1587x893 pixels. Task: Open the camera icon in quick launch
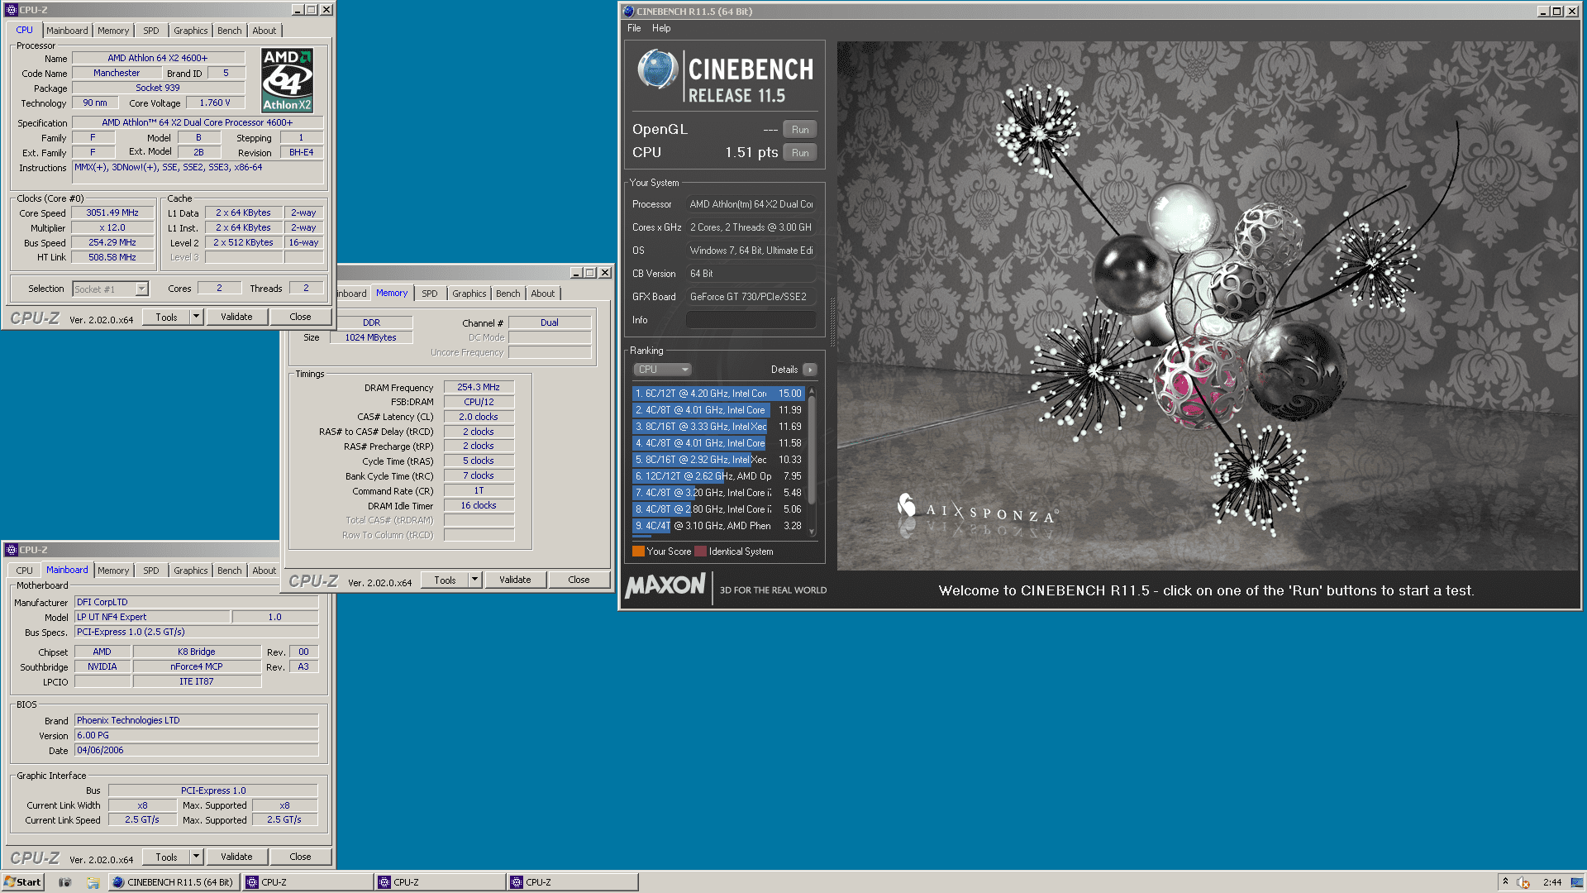click(x=65, y=882)
